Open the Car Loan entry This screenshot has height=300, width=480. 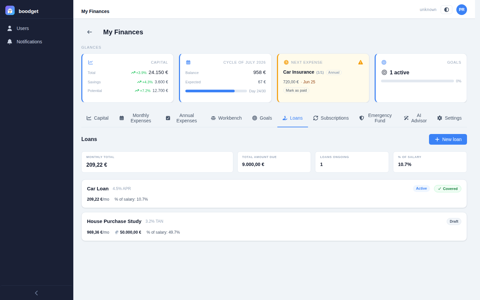click(x=274, y=194)
